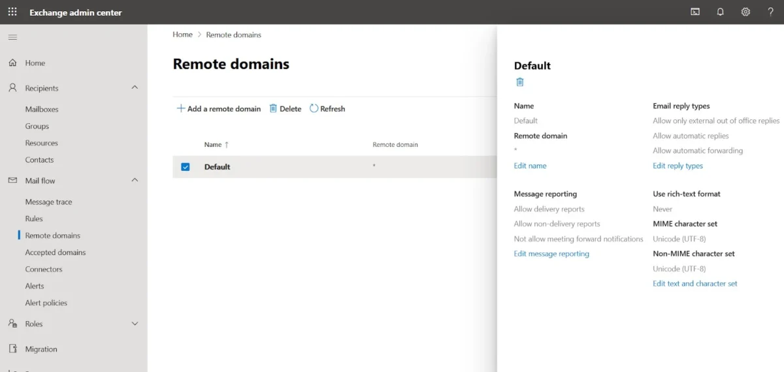Open the settings gear in header
Screen dimensions: 784x372
[745, 12]
